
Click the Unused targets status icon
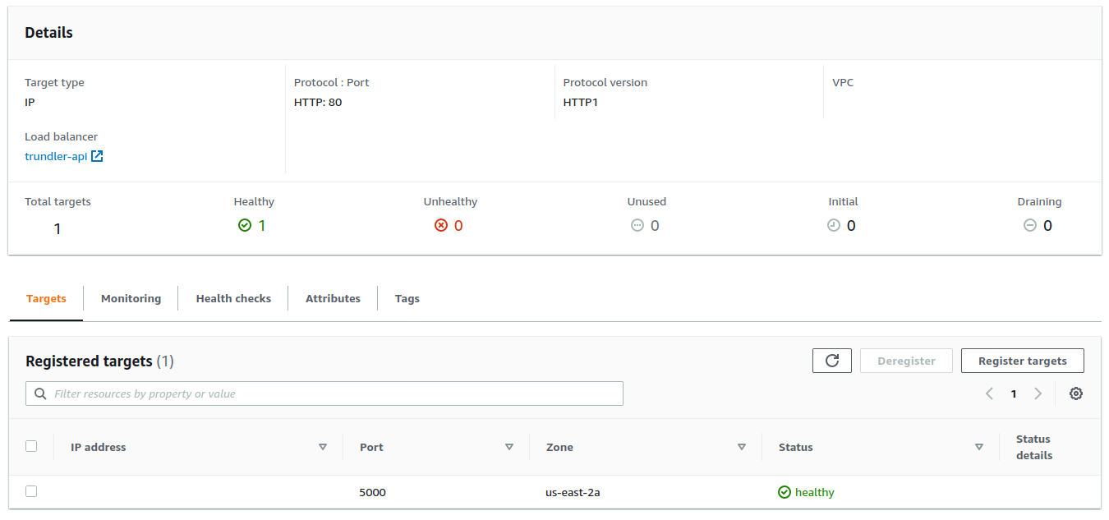coord(637,225)
